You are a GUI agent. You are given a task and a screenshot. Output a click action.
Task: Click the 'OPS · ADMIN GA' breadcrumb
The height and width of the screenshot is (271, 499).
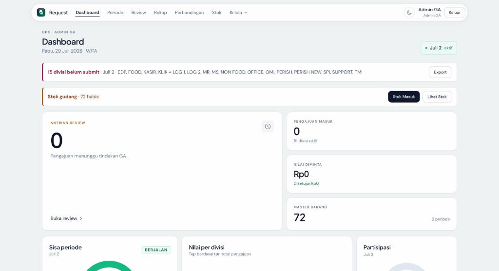click(58, 32)
